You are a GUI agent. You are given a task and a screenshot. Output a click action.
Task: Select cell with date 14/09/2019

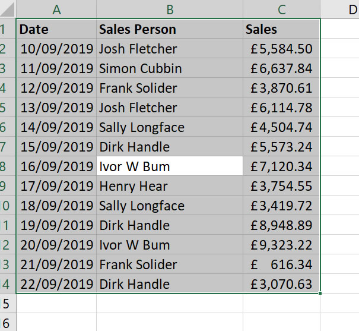click(56, 127)
